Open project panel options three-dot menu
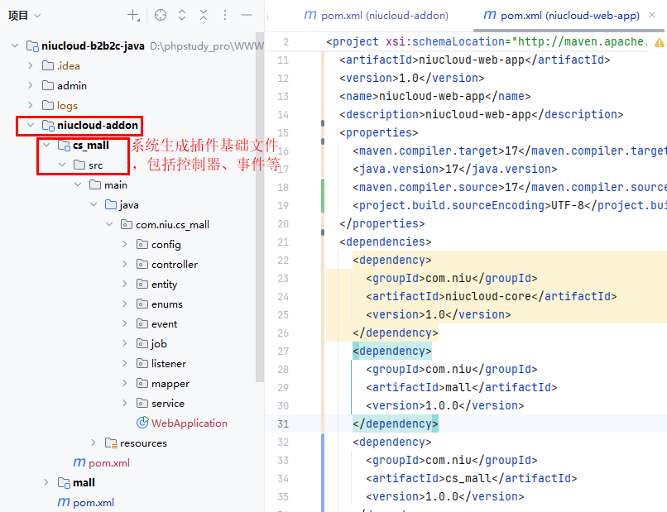Screen dimensions: 667x512 point(225,15)
